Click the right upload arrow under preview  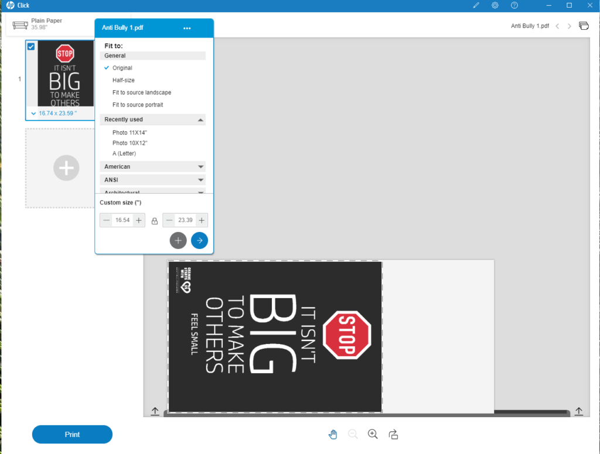tap(578, 411)
